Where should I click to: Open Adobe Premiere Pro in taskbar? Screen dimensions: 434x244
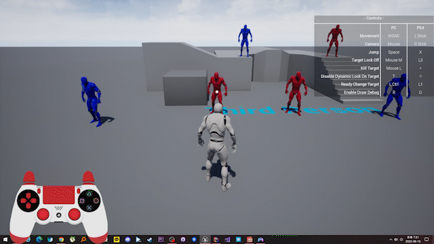coord(161,239)
